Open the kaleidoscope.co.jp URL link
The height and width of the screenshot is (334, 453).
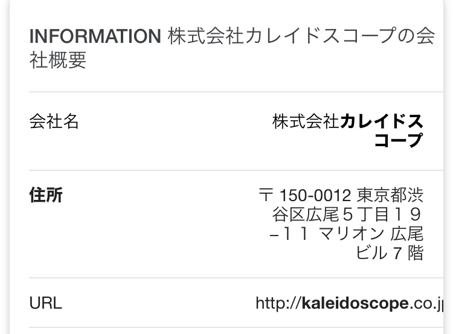tap(349, 303)
